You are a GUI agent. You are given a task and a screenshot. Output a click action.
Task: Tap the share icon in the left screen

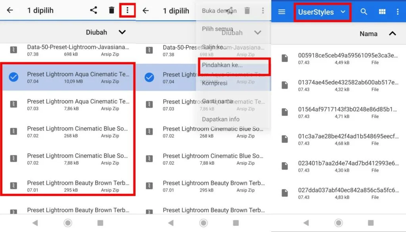pos(94,10)
